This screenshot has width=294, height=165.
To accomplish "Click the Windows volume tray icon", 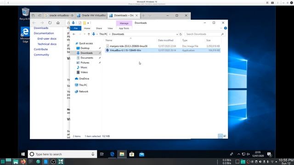I will pyautogui.click(x=248, y=154).
